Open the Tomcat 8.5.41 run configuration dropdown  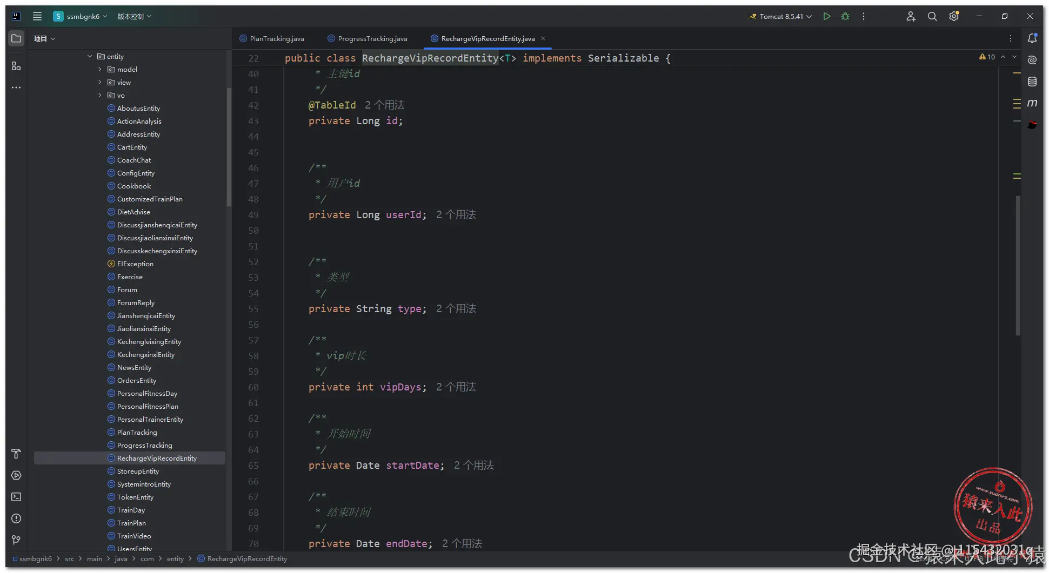tap(780, 16)
